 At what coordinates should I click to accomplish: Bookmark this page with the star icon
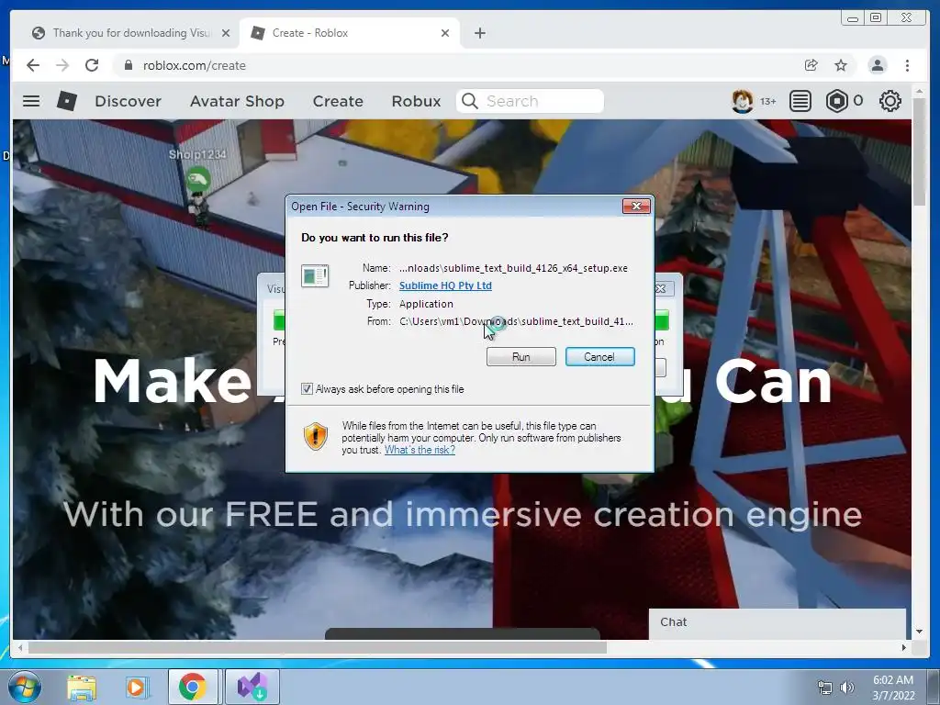[x=841, y=65]
